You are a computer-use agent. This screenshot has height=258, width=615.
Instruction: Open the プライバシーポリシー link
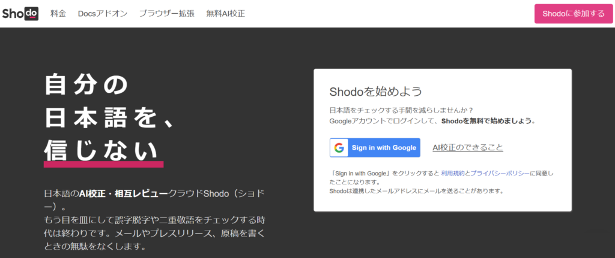click(x=498, y=173)
